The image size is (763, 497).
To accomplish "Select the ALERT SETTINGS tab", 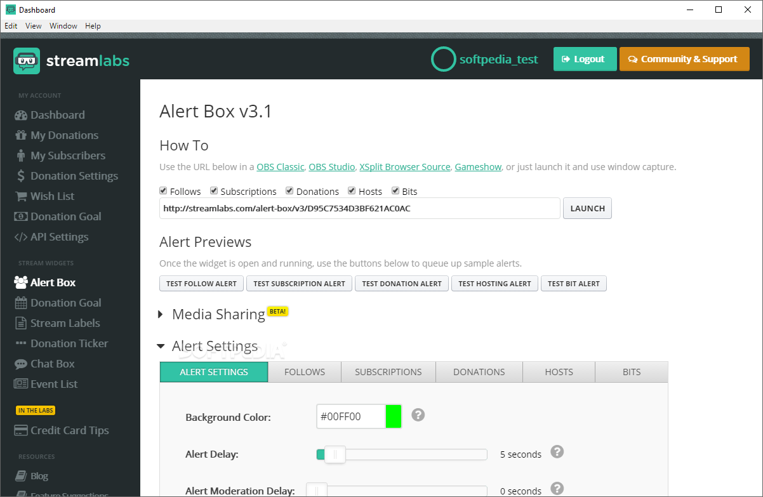I will click(x=214, y=372).
